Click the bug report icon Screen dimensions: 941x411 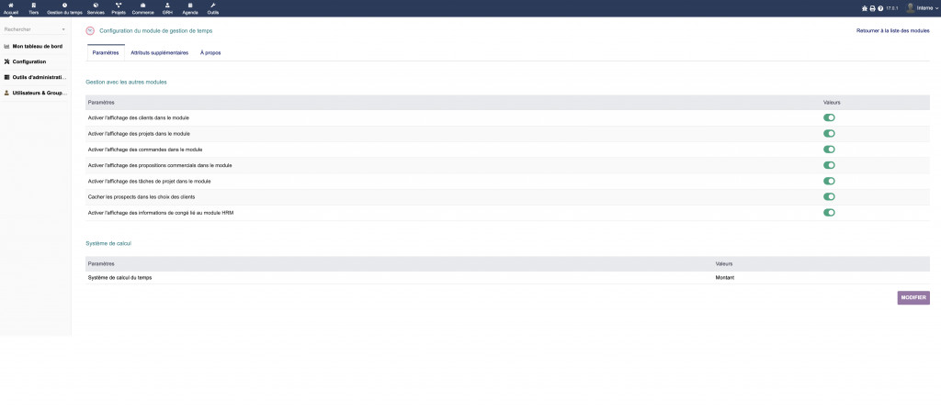coord(865,8)
